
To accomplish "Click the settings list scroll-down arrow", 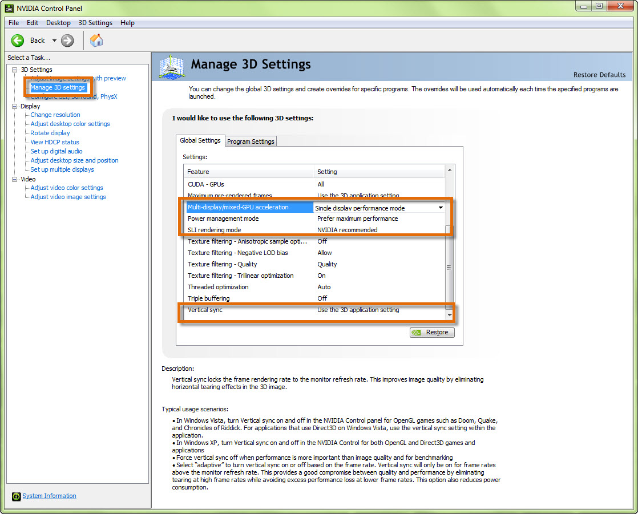I will click(450, 315).
